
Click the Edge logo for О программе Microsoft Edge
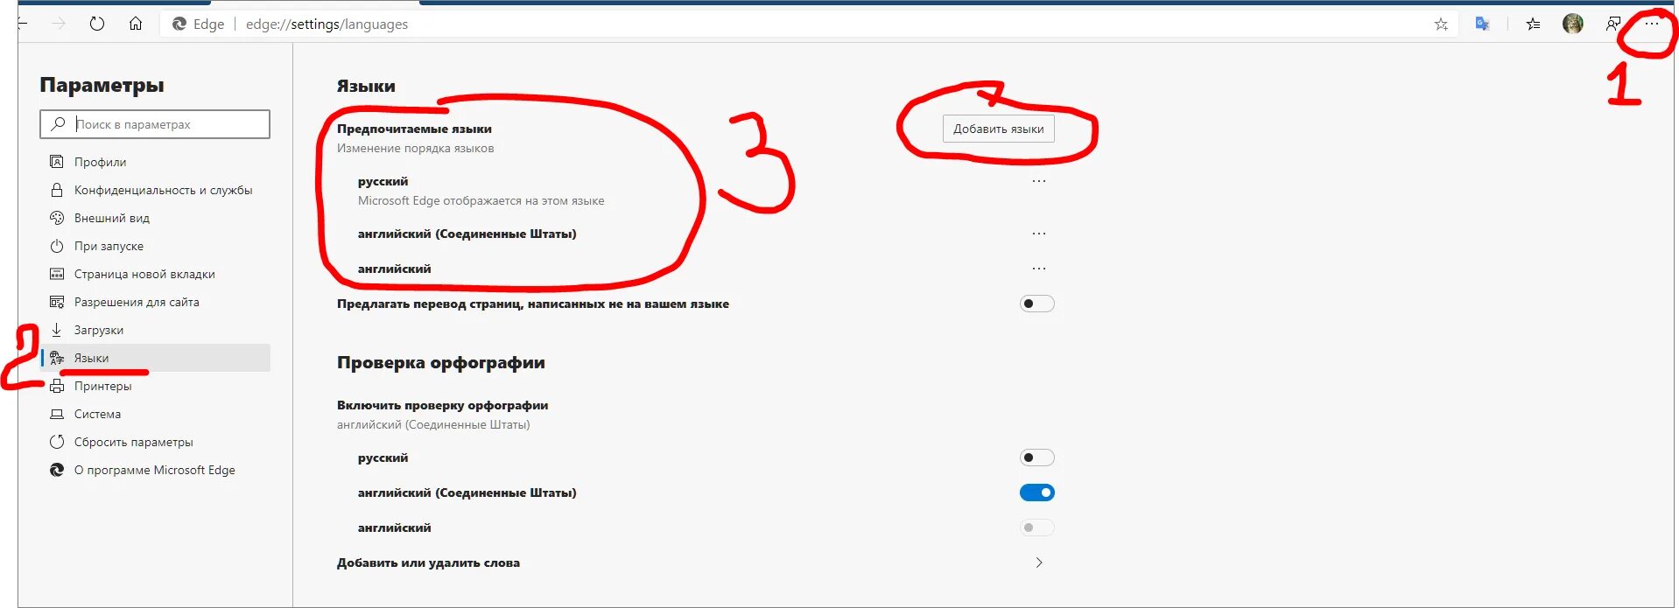pos(57,470)
